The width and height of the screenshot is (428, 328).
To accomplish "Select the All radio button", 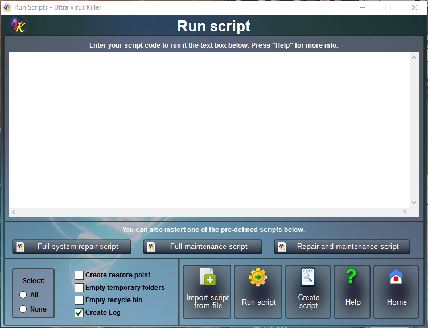I will coord(23,294).
